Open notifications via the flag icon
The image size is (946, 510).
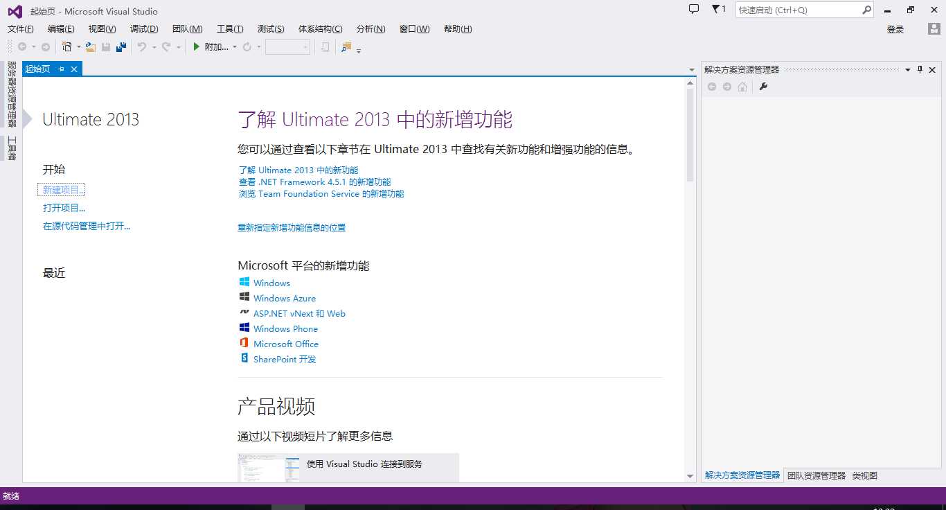(x=716, y=9)
